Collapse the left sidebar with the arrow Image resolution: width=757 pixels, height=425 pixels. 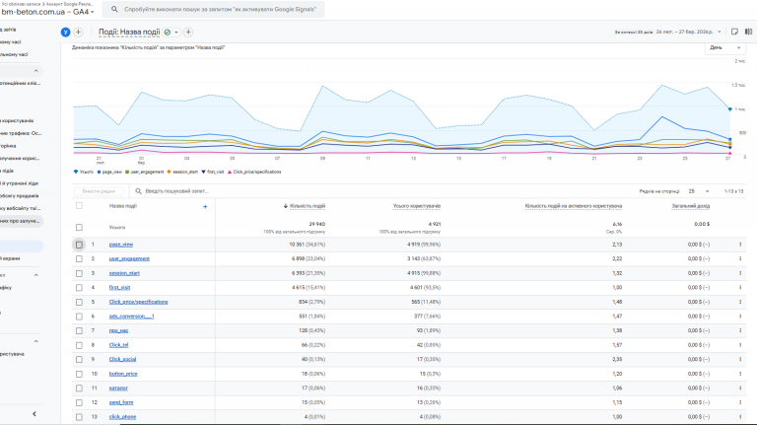tap(35, 414)
